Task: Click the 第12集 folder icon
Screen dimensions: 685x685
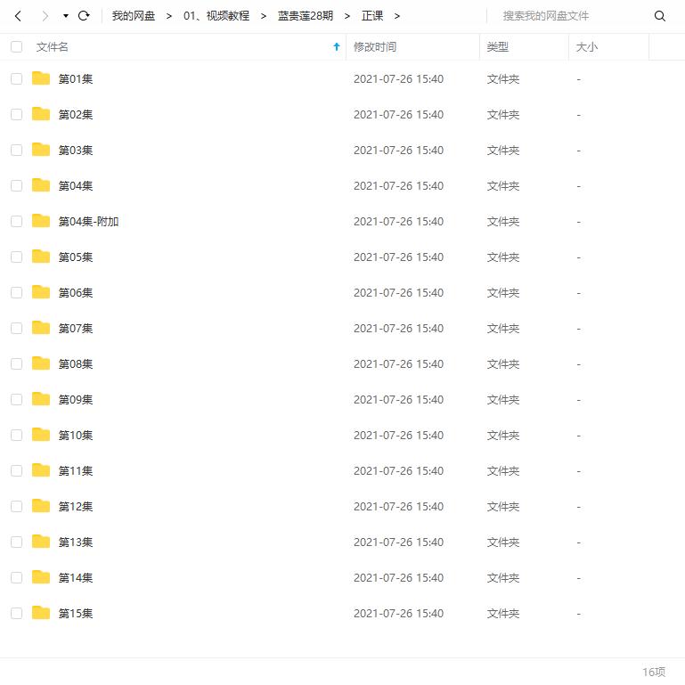Action: [x=41, y=506]
